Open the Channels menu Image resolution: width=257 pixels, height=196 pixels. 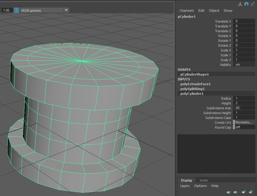186,11
